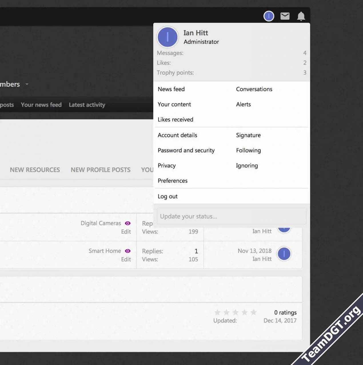The width and height of the screenshot is (363, 365).
Task: Click the Latest activity link
Action: (x=87, y=105)
